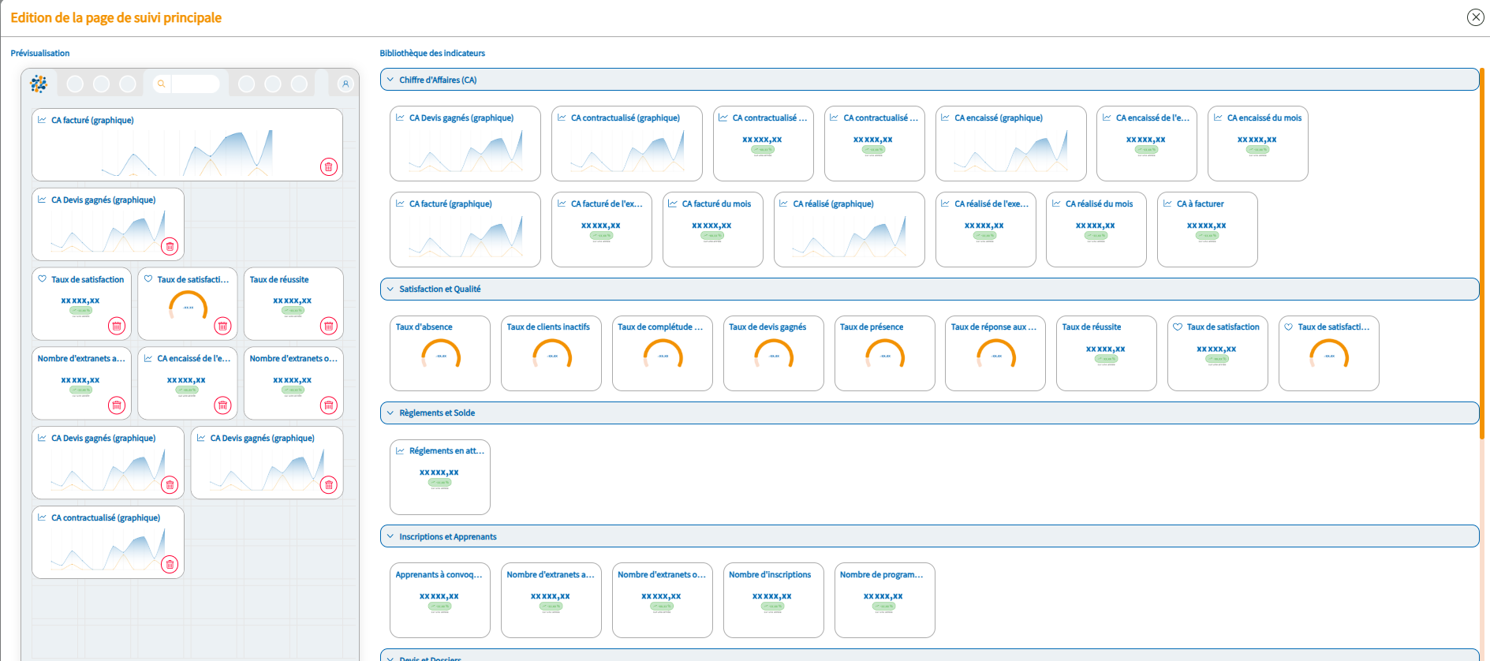Delete the CA facturé (graphique) preview widget
Screen dimensions: 1490x661
coord(328,167)
